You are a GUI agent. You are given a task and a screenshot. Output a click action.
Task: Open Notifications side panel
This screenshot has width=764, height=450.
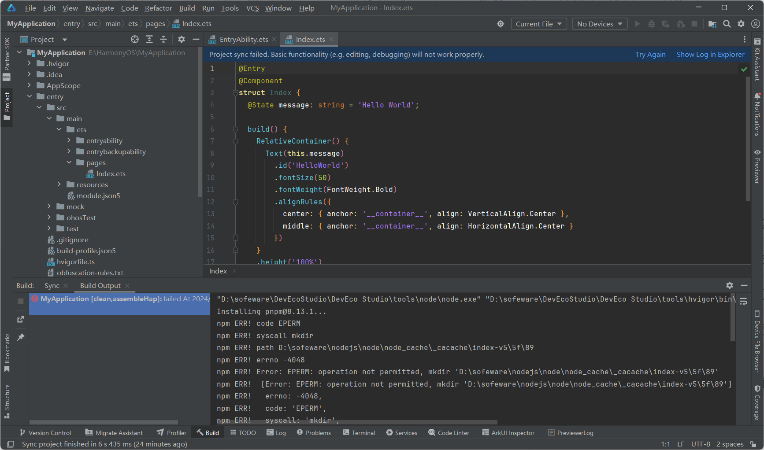click(x=757, y=114)
